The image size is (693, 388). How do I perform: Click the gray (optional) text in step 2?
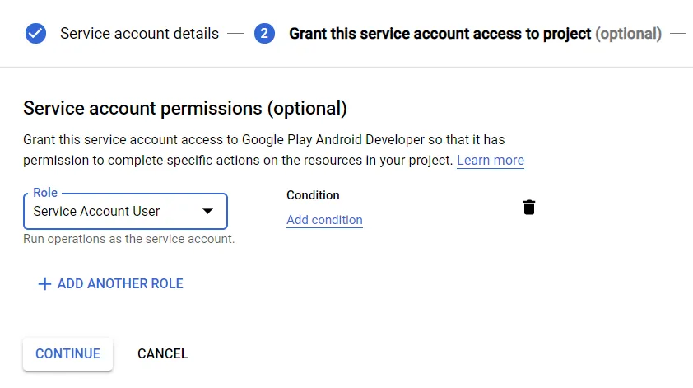(628, 34)
